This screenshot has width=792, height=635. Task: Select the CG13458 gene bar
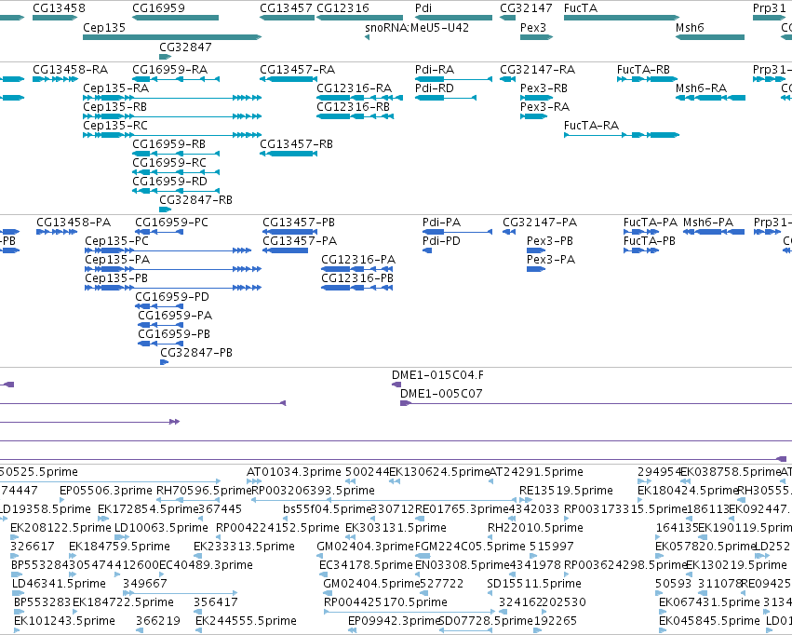(x=55, y=18)
